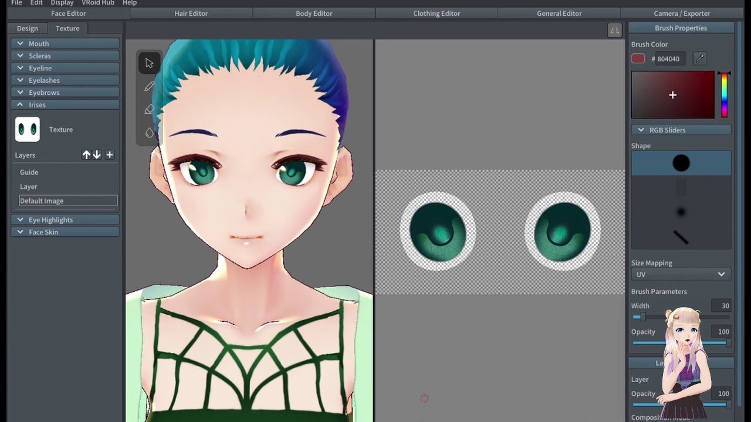Choose the hard round brush shape
The image size is (751, 422).
pos(681,163)
